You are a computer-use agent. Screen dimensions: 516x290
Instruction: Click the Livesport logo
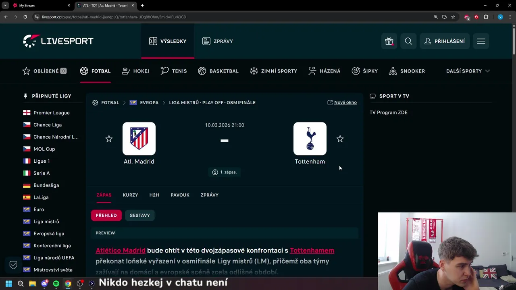tap(58, 41)
